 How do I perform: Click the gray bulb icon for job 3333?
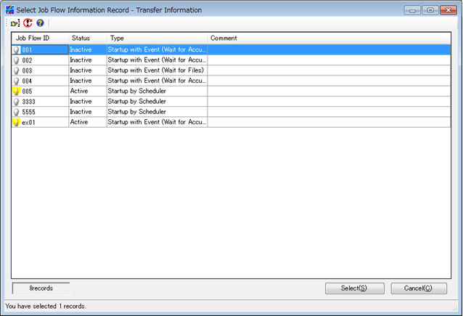pos(16,102)
